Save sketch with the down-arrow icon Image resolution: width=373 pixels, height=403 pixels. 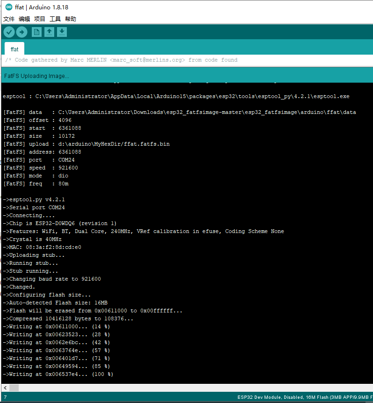62,32
